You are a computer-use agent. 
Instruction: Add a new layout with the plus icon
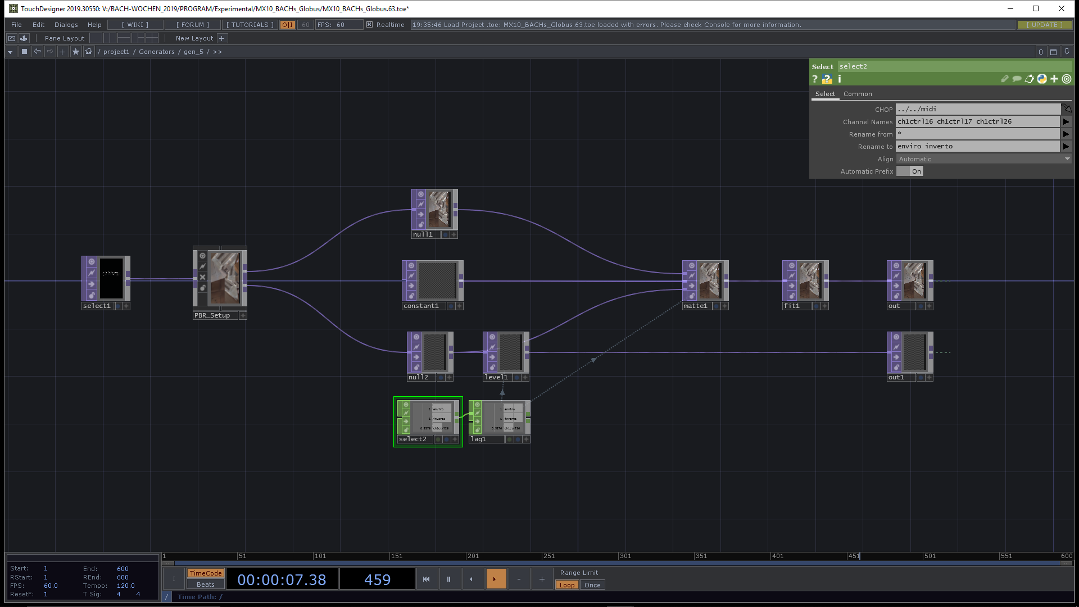222,38
